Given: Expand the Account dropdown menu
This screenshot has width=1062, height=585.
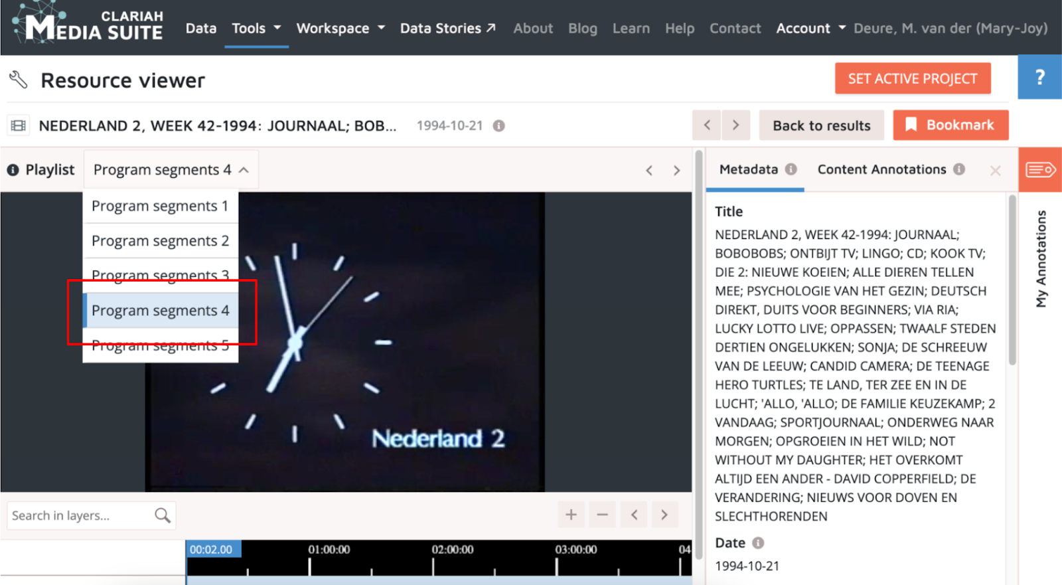Looking at the screenshot, I should (811, 28).
